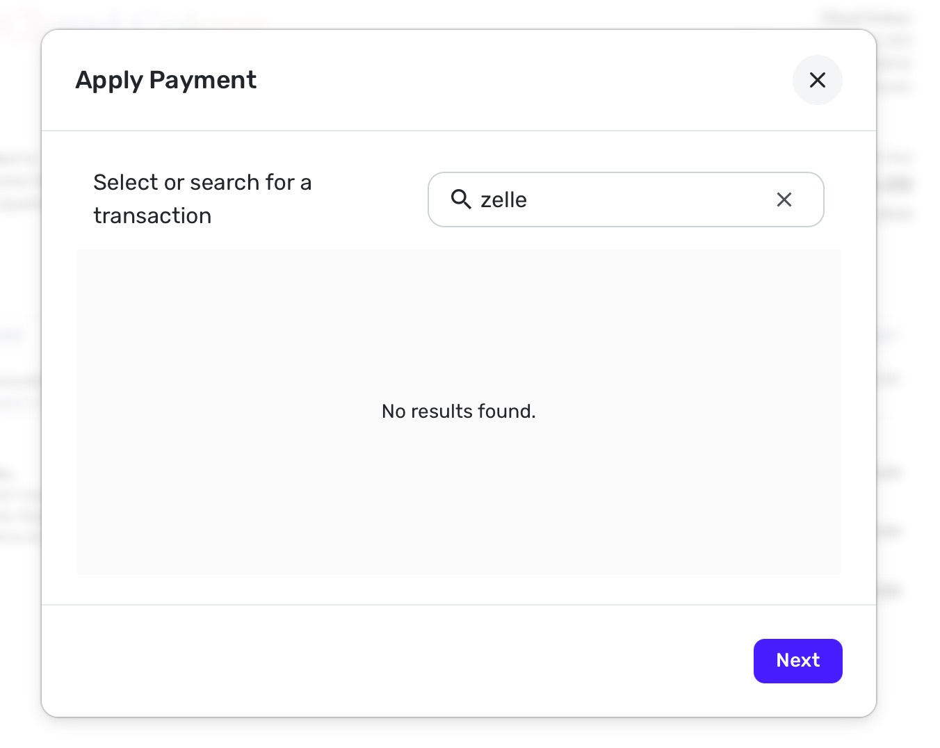Dismiss the modal with the X icon
The height and width of the screenshot is (748, 940).
click(817, 80)
